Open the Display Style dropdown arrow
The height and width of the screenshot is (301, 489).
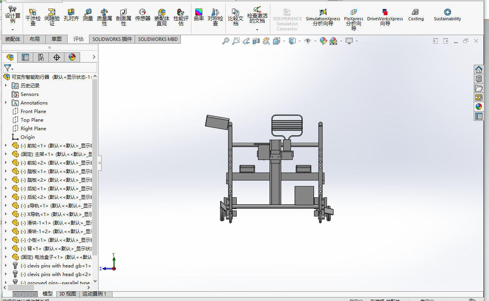click(300, 41)
